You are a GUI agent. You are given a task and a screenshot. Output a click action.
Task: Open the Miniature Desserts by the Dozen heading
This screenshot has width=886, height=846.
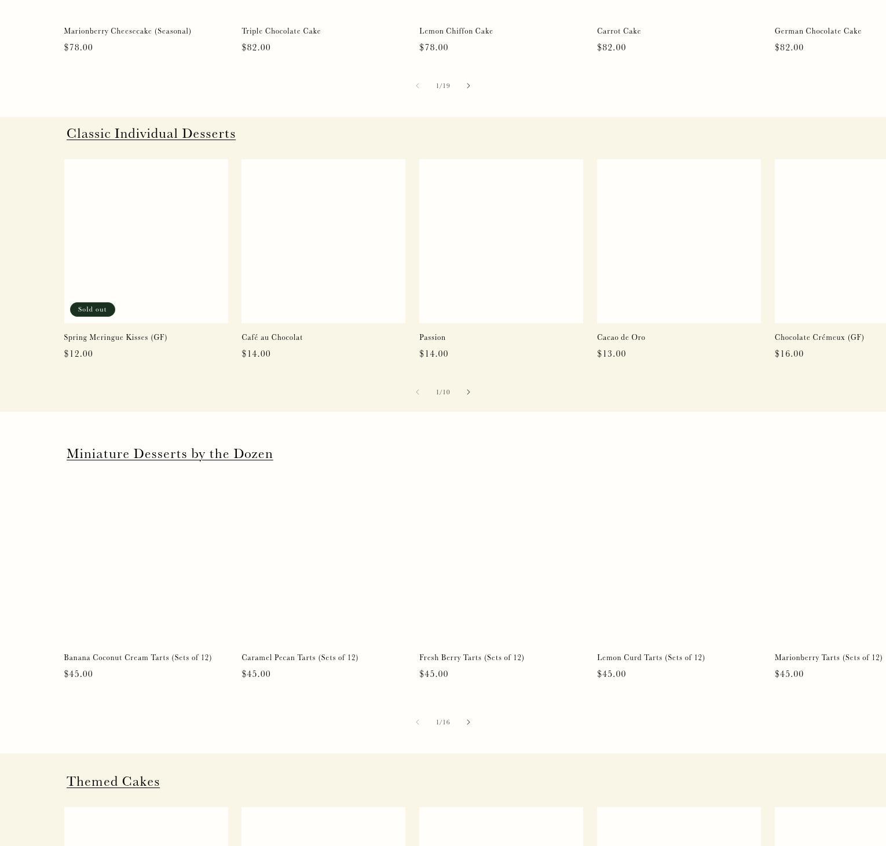pyautogui.click(x=170, y=453)
